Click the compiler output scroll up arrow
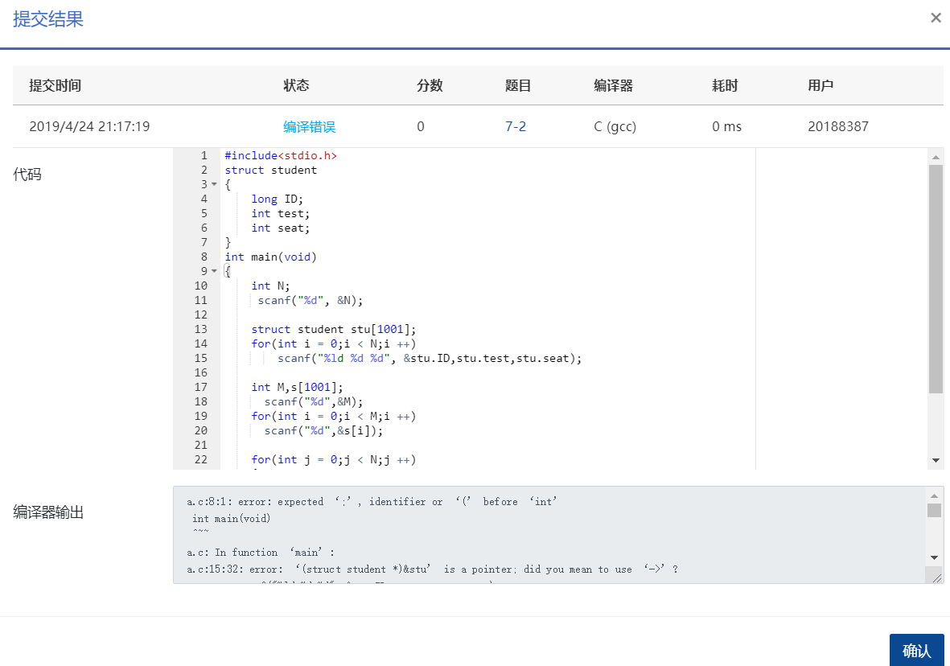 (x=934, y=495)
